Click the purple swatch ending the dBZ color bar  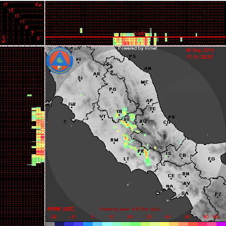(x=221, y=224)
